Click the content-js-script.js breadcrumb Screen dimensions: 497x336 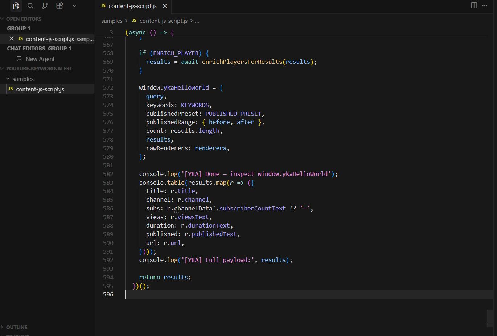click(164, 21)
